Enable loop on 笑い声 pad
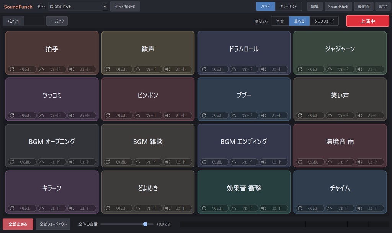392x233 pixels. point(310,115)
